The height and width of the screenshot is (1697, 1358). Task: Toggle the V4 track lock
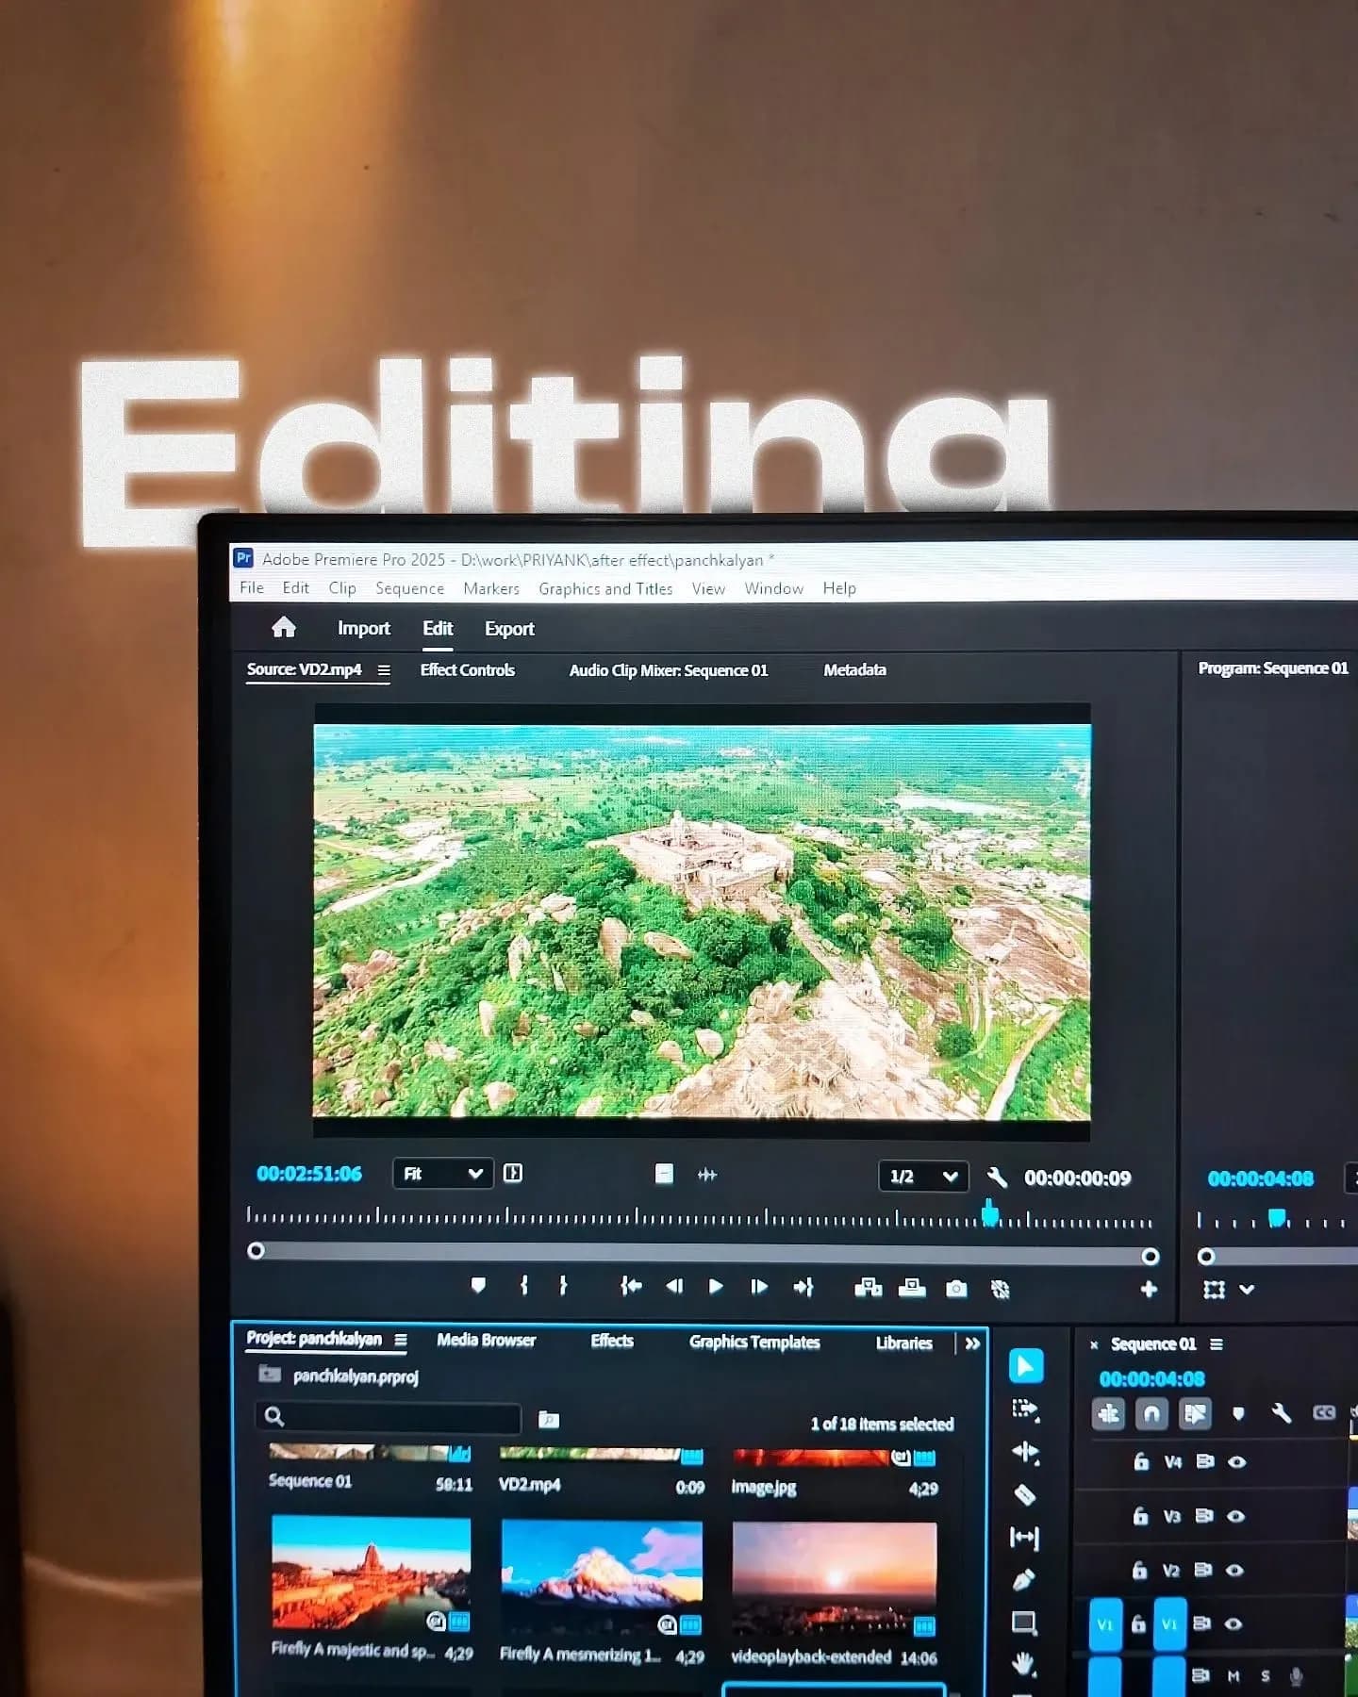(1141, 1461)
